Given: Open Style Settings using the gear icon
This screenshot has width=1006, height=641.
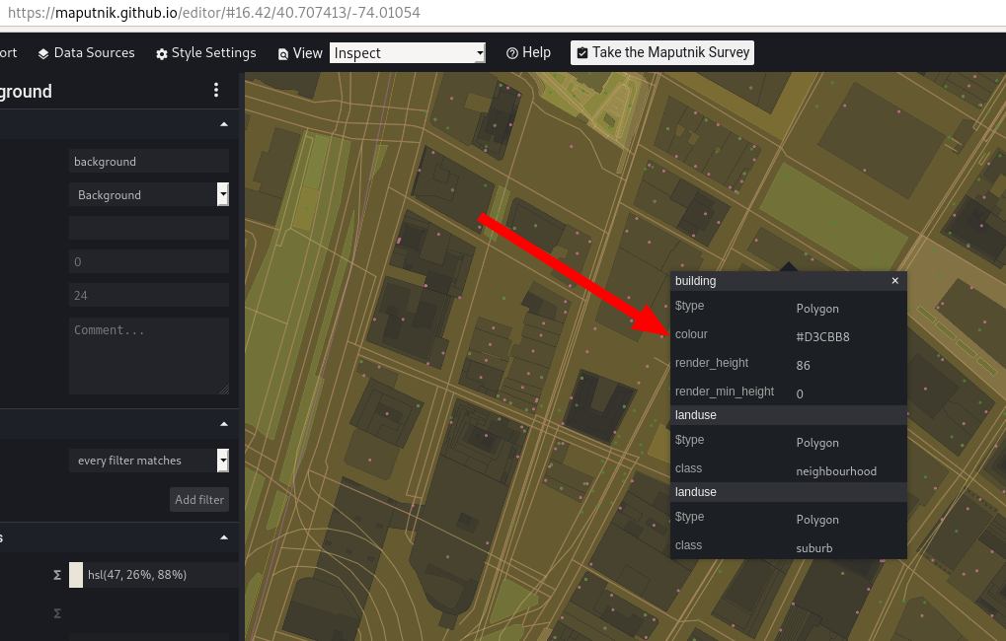Looking at the screenshot, I should tap(162, 53).
